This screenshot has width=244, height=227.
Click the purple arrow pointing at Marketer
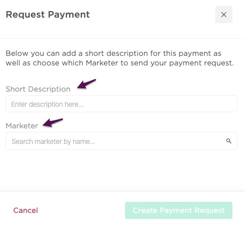point(52,122)
